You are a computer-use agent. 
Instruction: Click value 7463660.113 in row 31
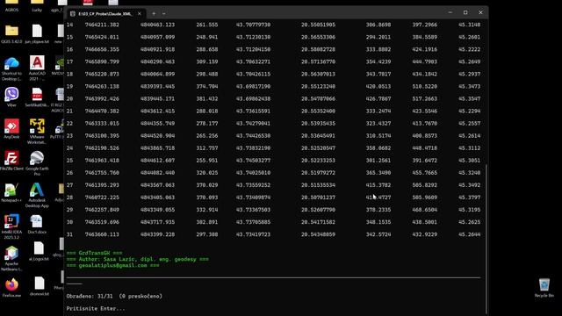pyautogui.click(x=102, y=234)
